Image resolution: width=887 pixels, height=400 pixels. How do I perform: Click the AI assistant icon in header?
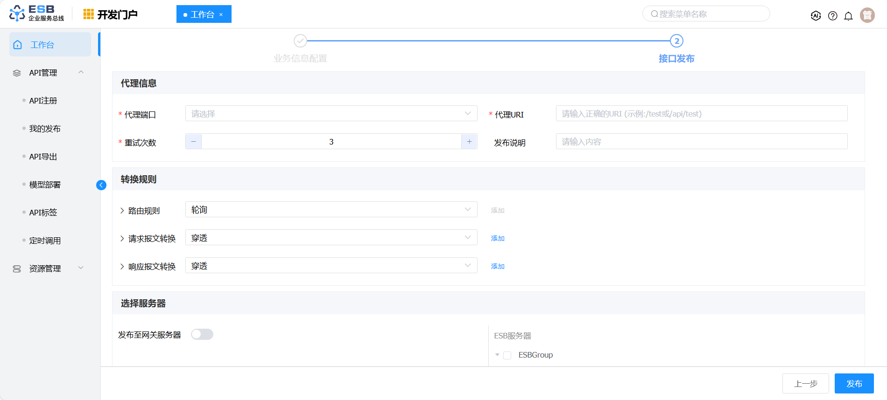click(816, 16)
